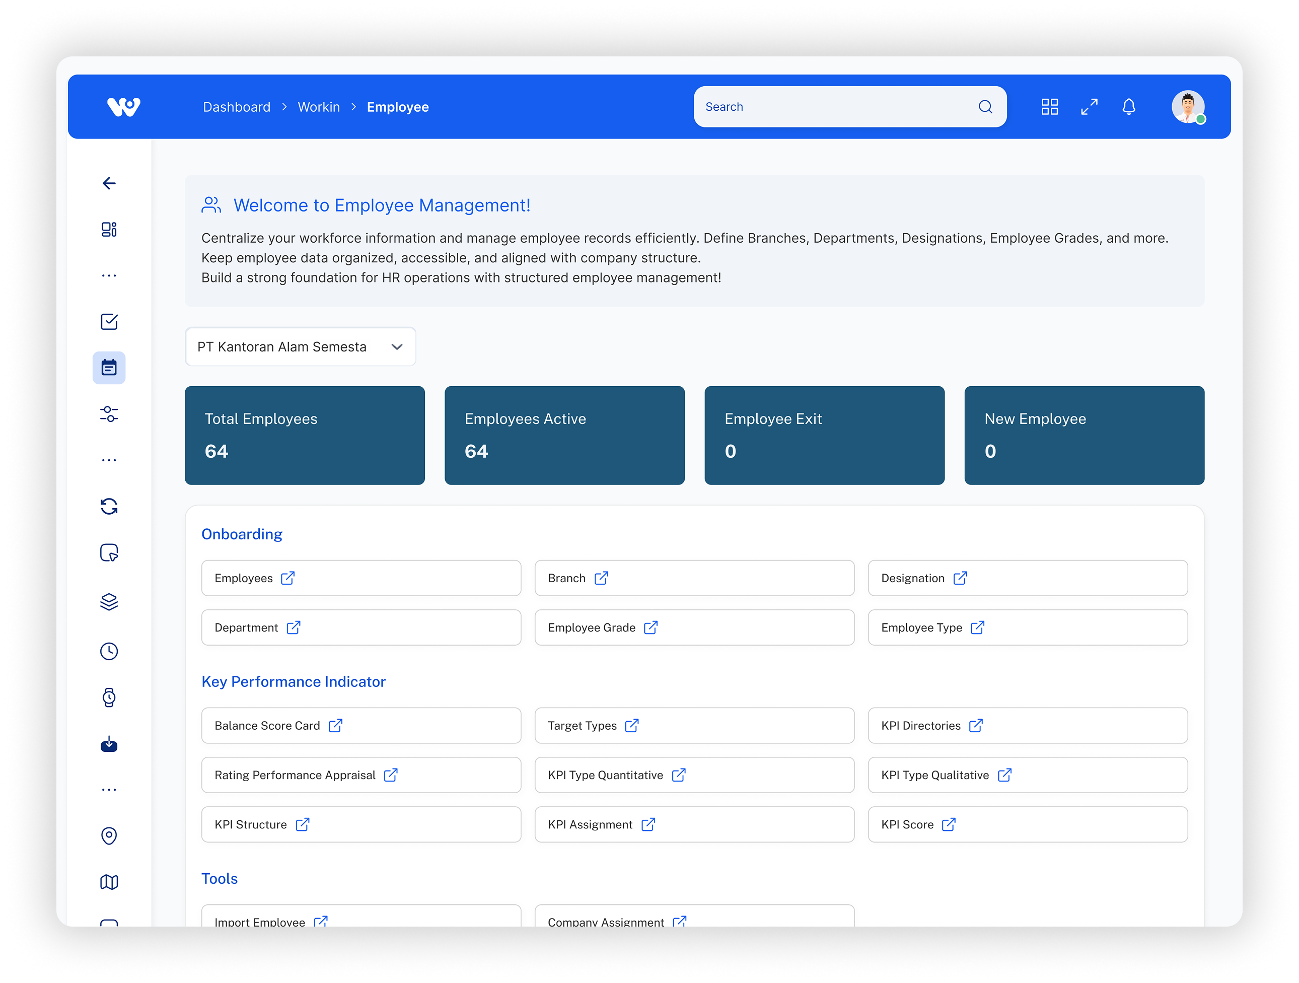The image size is (1299, 983).
Task: Expand the PT Kantoran Alam Semesta dropdown
Action: [300, 347]
